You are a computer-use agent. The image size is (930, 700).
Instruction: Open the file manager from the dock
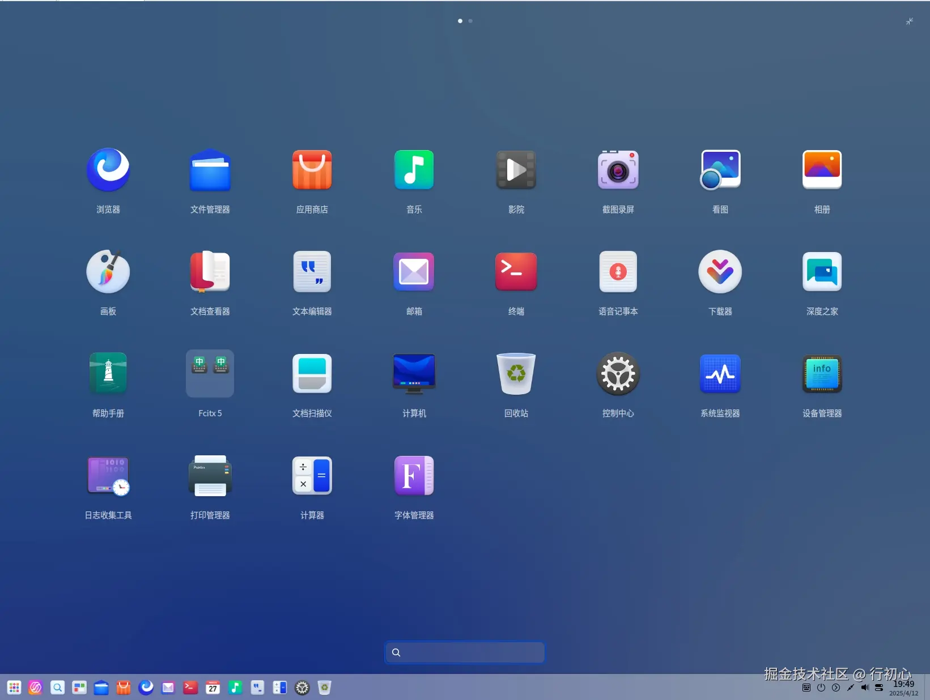point(101,688)
